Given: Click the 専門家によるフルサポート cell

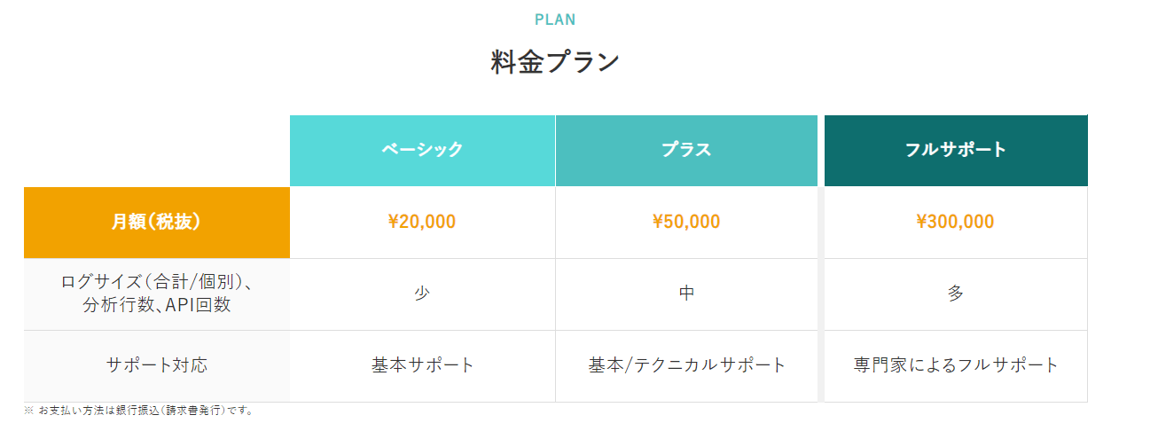Looking at the screenshot, I should [956, 364].
